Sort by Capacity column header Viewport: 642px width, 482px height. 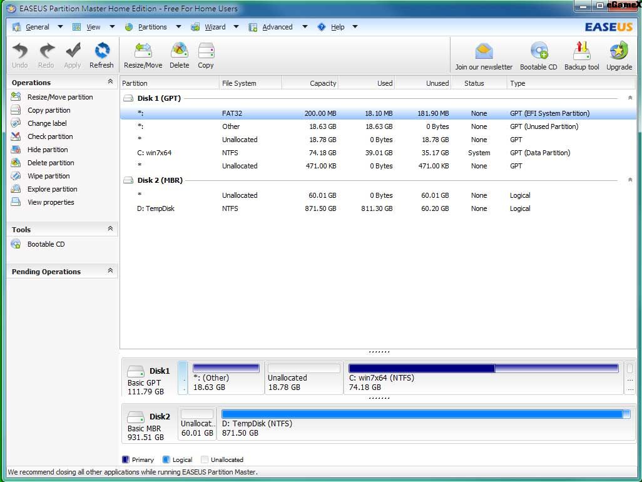tap(310, 83)
